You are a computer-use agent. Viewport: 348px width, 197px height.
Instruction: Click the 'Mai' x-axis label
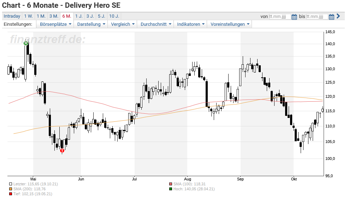click(33, 179)
